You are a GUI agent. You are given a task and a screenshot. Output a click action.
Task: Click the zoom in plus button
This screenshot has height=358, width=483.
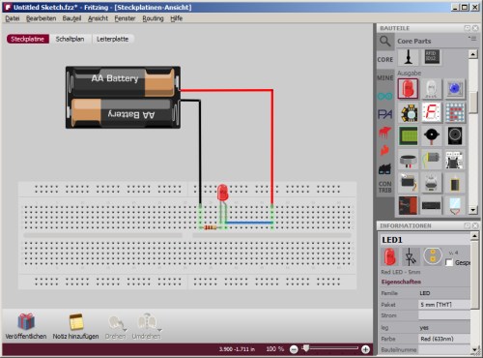point(365,349)
